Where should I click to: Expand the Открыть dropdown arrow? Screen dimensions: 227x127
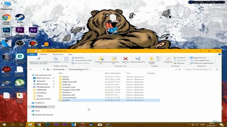186,58
